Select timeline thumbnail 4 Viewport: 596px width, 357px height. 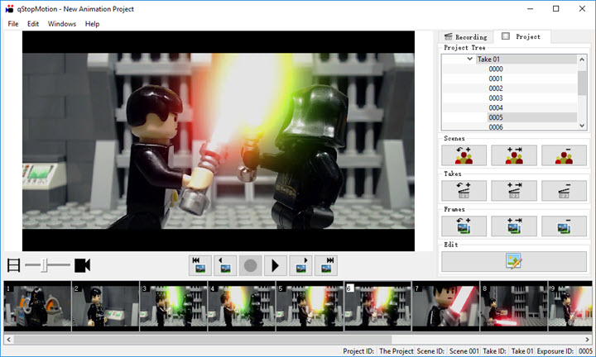(242, 306)
